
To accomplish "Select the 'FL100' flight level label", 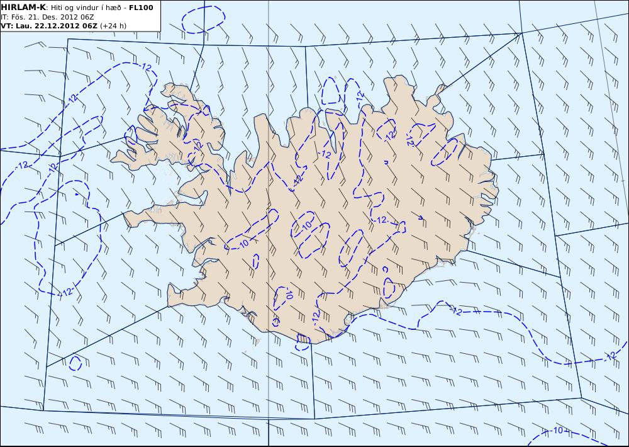I will (141, 8).
